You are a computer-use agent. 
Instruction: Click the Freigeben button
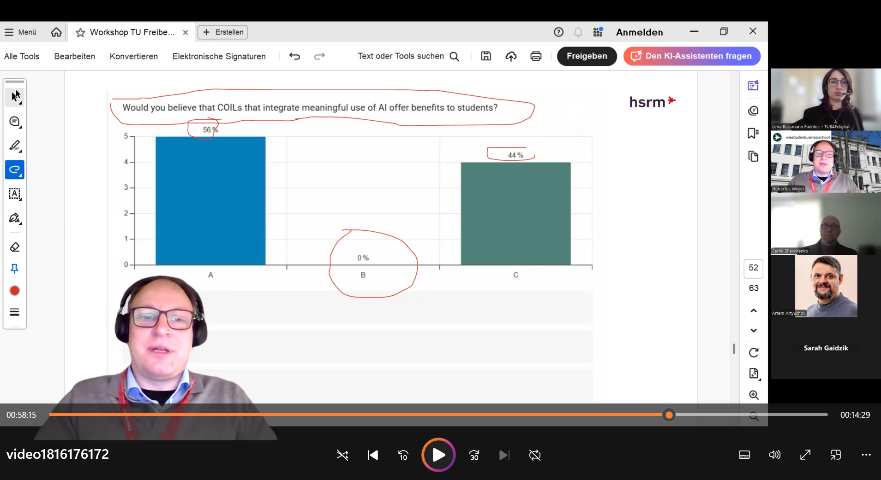pos(587,56)
